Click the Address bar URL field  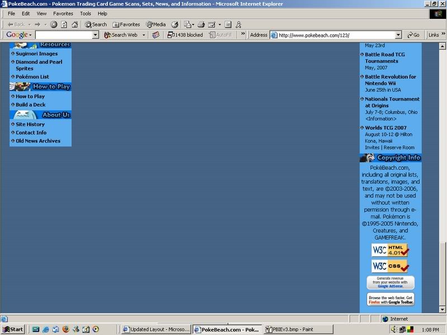click(x=336, y=35)
